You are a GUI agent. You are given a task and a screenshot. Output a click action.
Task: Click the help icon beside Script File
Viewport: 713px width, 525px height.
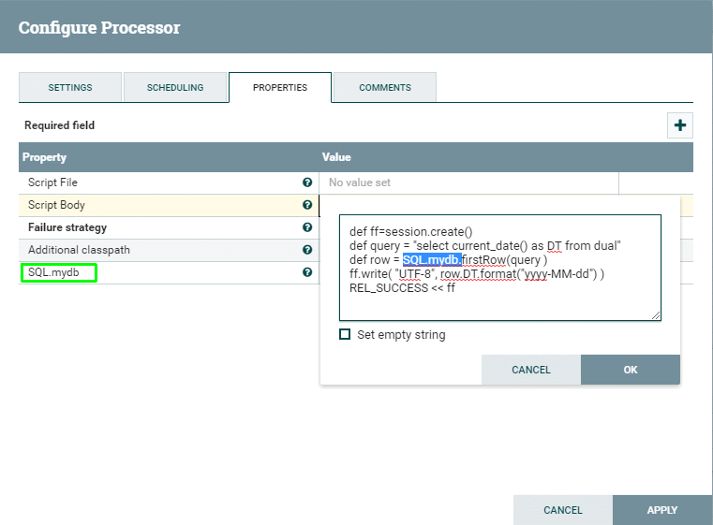(x=307, y=182)
